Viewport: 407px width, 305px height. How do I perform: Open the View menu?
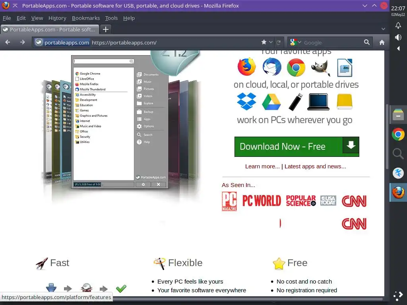tap(37, 18)
